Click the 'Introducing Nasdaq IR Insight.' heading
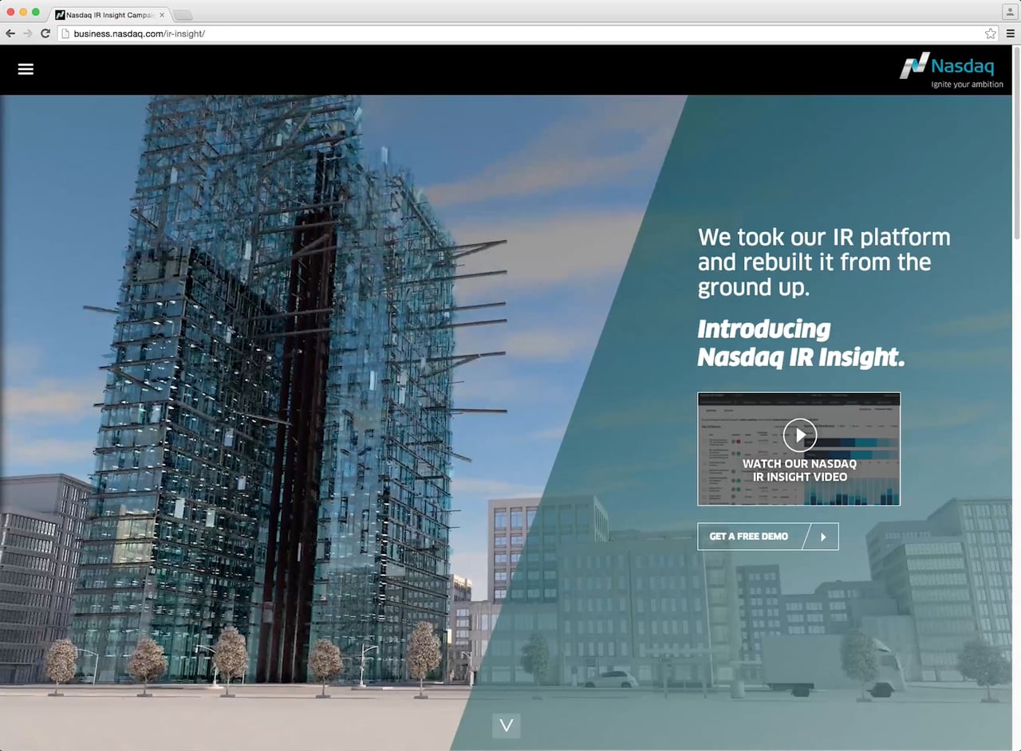 coord(801,343)
